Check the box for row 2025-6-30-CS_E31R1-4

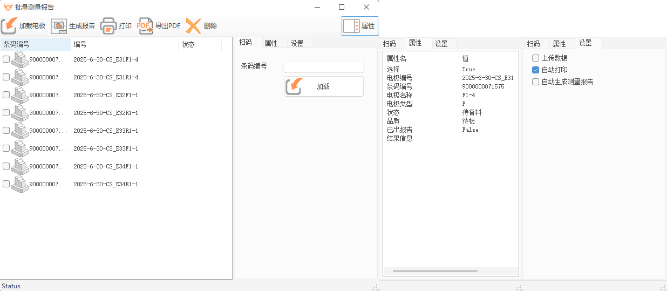click(6, 77)
